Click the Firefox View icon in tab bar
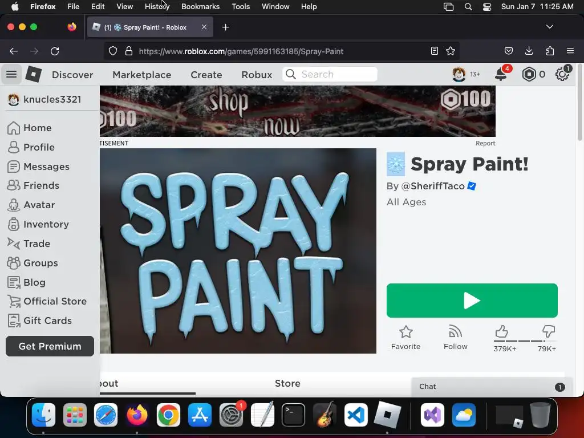Screen dimensions: 584x438 point(72,27)
